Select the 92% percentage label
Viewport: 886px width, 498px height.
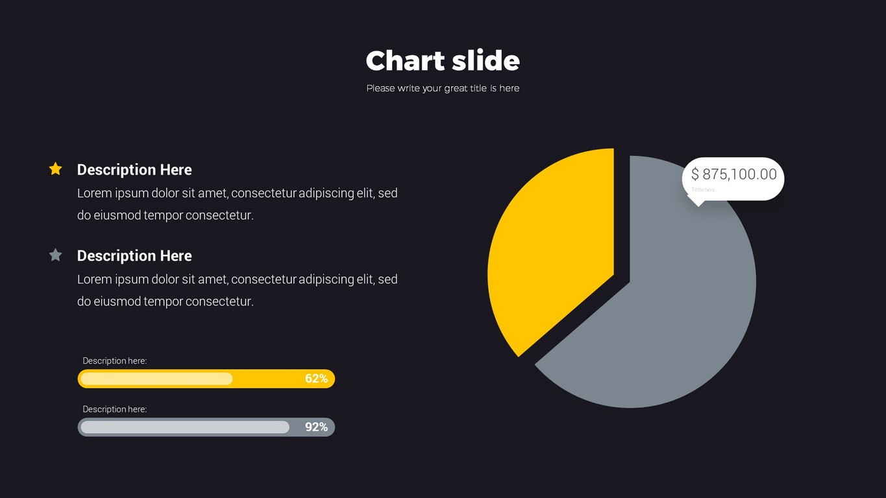coord(316,427)
